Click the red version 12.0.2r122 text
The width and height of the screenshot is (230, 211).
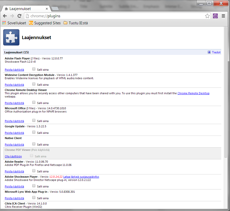56,177
